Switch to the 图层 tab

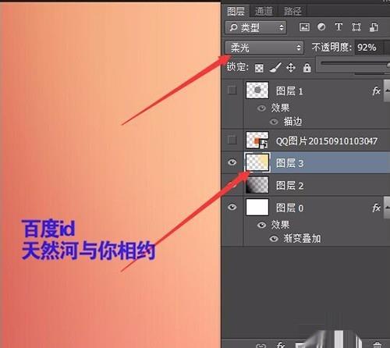click(236, 11)
